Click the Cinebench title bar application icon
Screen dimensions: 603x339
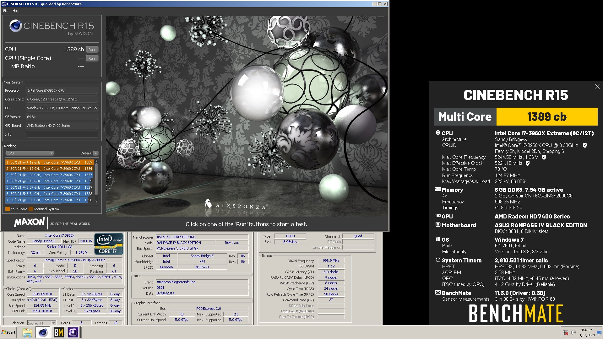(4, 4)
